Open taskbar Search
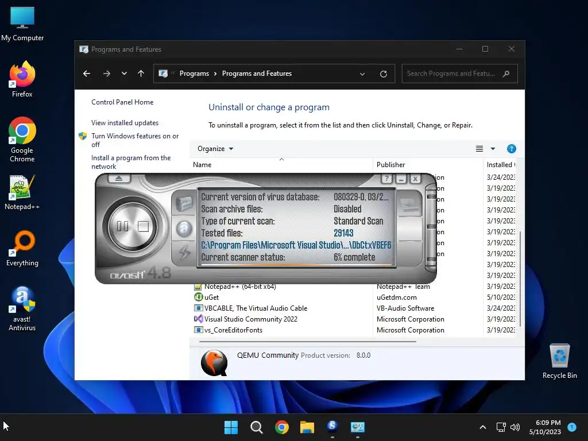This screenshot has height=441, width=588. pyautogui.click(x=257, y=427)
